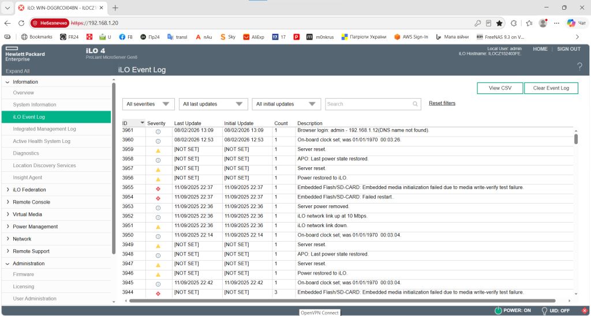Close the iLO browser tab

[101, 7]
